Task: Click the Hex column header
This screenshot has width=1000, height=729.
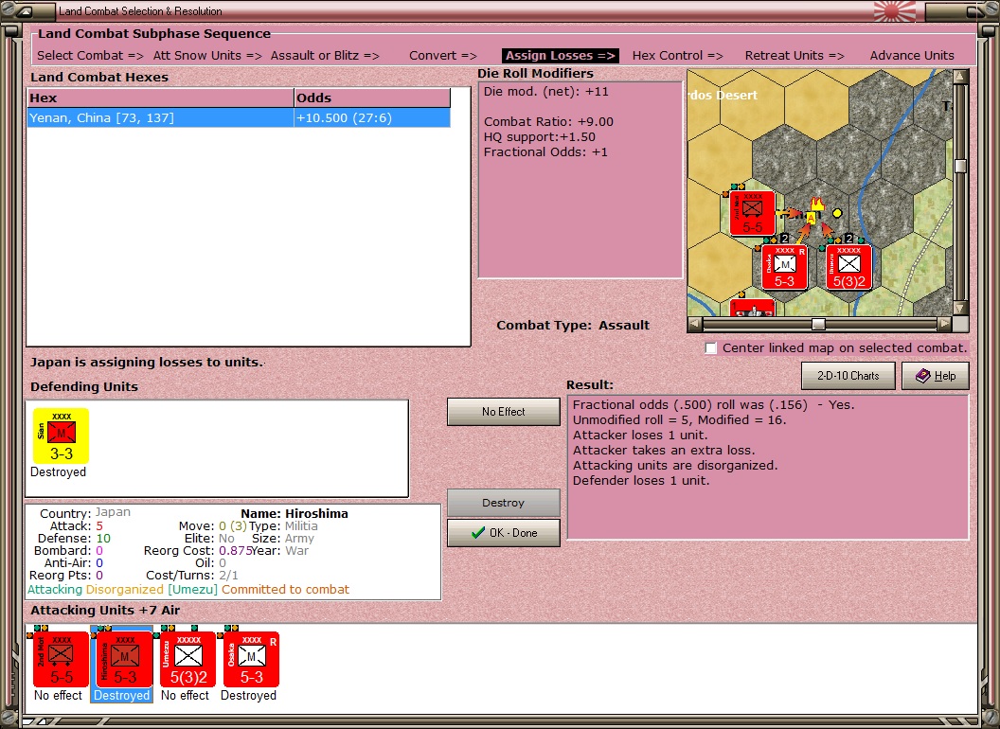Action: [x=160, y=98]
